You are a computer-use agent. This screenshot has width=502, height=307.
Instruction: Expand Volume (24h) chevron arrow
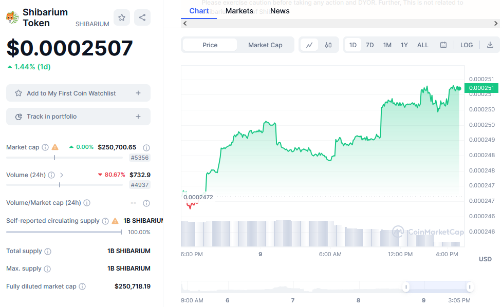[x=62, y=175]
